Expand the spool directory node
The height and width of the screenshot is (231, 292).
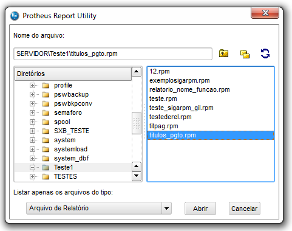(32, 122)
